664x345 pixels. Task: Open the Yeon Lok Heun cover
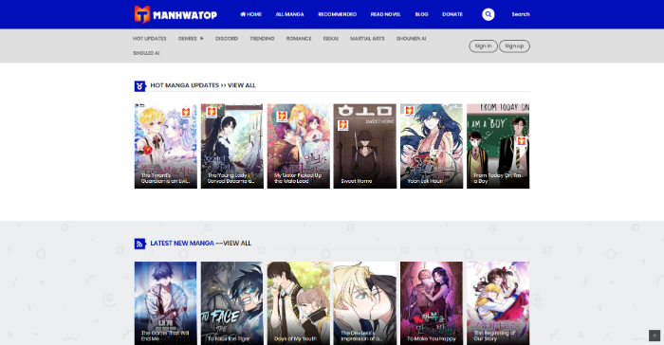tap(432, 146)
